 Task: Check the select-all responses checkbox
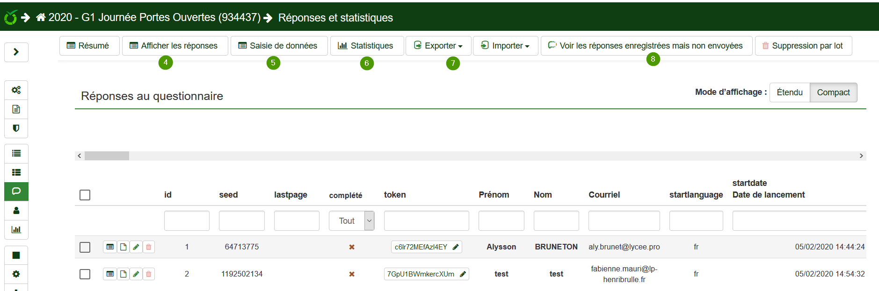[85, 195]
